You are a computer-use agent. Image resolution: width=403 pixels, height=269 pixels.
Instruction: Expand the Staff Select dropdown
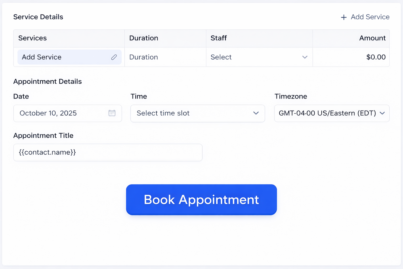click(x=259, y=57)
